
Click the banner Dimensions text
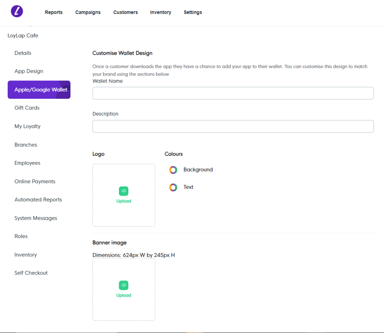134,255
